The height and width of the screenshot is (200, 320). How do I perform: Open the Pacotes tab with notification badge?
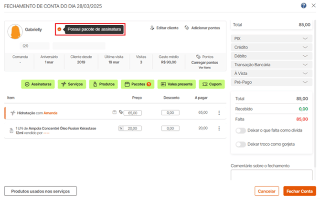(137, 84)
